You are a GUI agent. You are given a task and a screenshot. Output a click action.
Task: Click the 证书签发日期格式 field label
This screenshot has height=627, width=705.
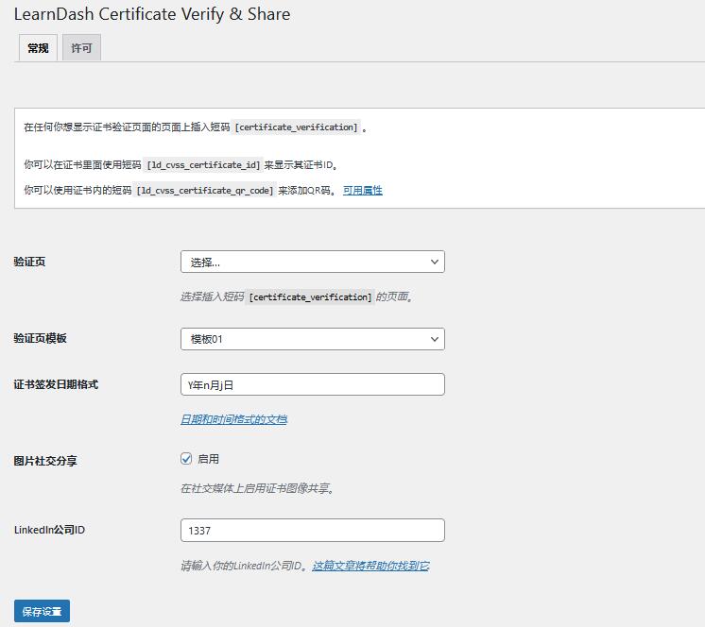pyautogui.click(x=56, y=384)
